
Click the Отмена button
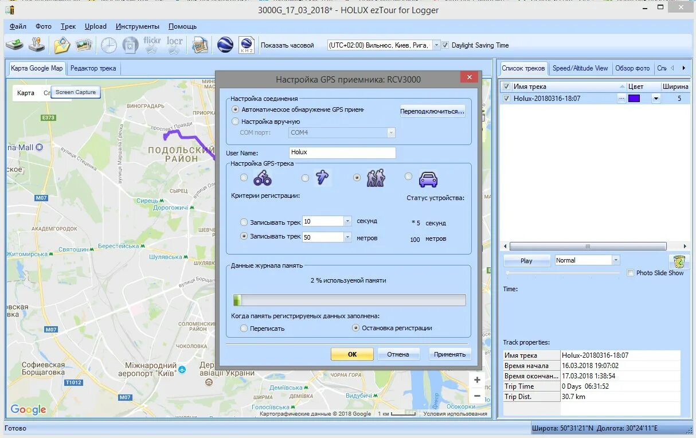coord(398,354)
